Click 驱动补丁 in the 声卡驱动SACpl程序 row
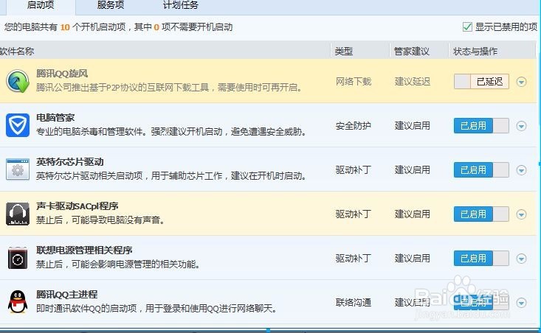This screenshot has height=333, width=541. point(354,214)
